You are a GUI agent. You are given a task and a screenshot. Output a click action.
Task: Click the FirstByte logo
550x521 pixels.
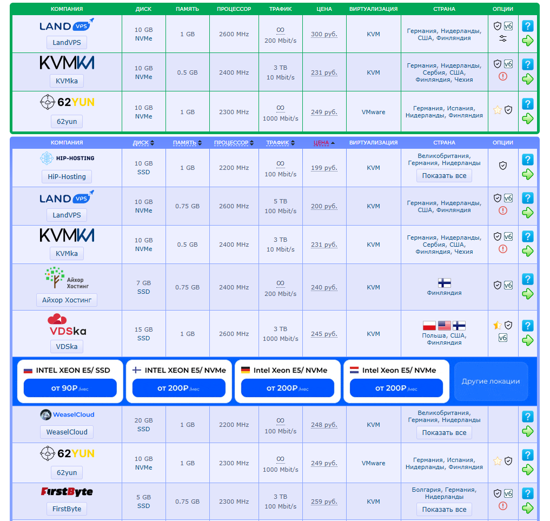click(67, 492)
